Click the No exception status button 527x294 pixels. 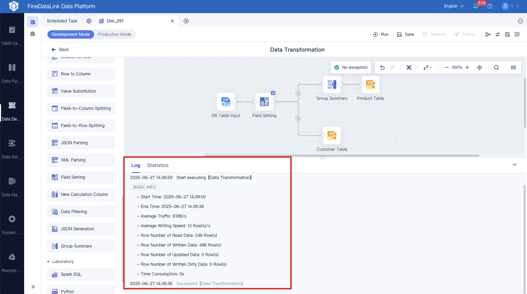[x=351, y=67]
